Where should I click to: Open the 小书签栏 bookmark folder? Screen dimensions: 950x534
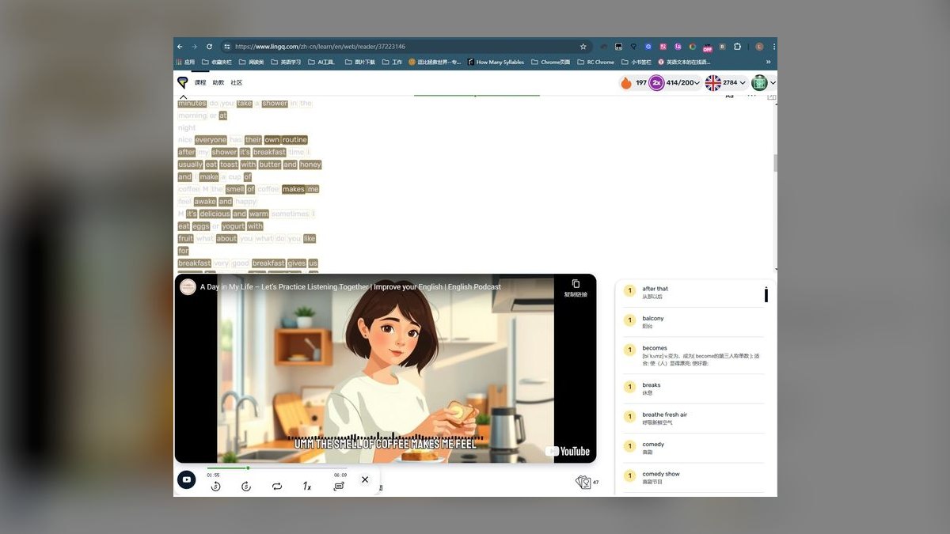[636, 62]
